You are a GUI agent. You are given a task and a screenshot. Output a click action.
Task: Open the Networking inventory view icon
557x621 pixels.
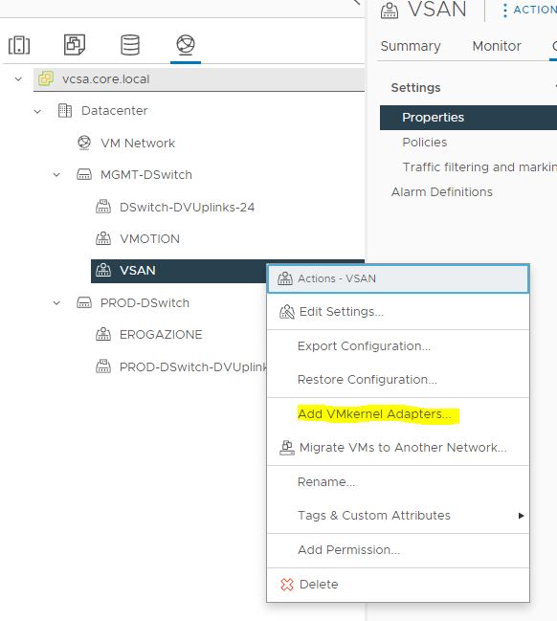pos(186,44)
